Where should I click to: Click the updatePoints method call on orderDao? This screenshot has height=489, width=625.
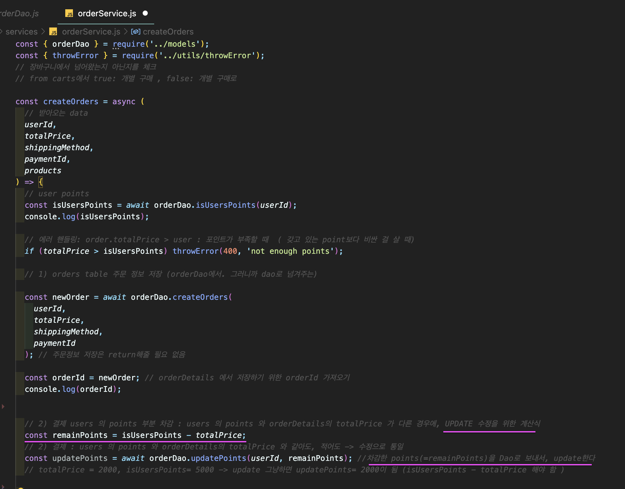pyautogui.click(x=218, y=458)
